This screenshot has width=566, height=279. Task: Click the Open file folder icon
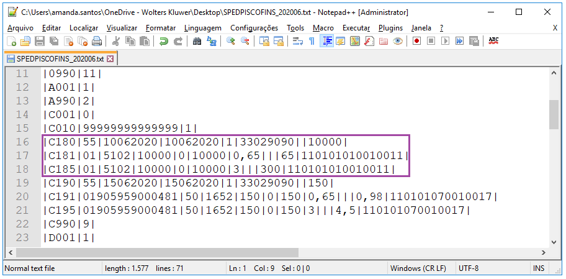pos(25,41)
